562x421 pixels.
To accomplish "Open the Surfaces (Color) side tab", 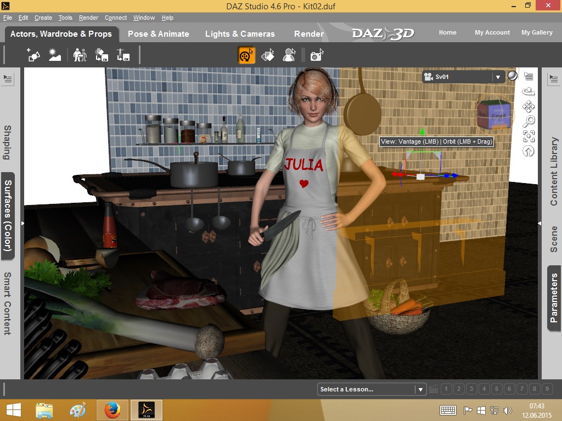I will (x=8, y=215).
